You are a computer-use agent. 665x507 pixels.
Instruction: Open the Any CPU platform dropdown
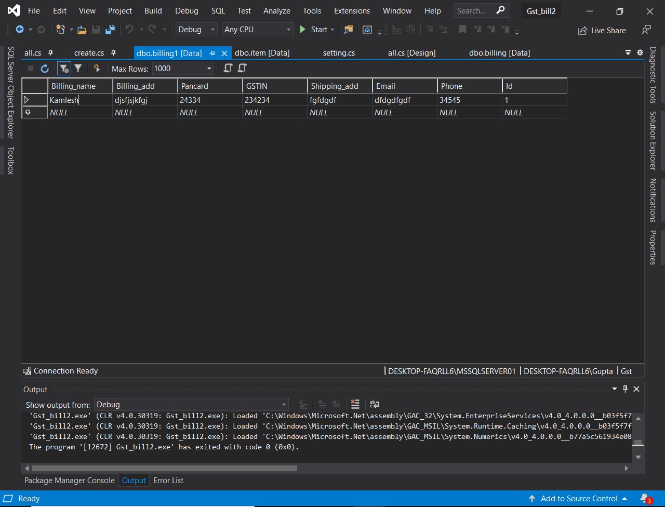click(x=258, y=30)
